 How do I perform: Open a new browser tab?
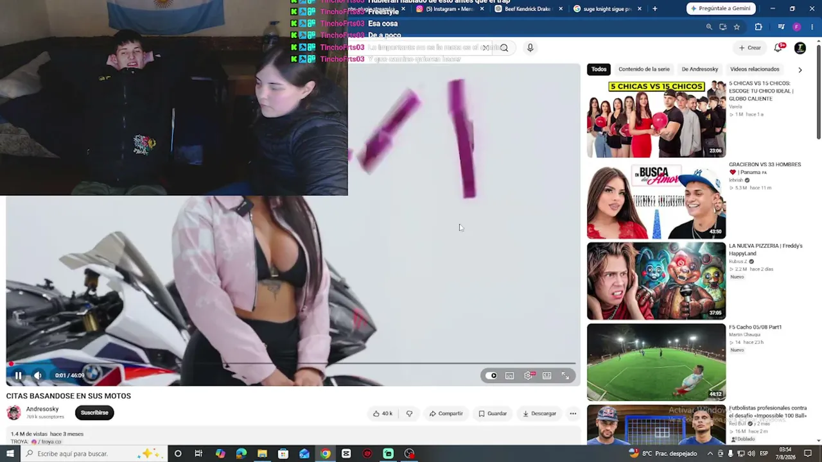[x=655, y=9]
